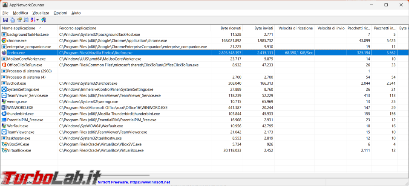Open the File menu

click(5, 13)
